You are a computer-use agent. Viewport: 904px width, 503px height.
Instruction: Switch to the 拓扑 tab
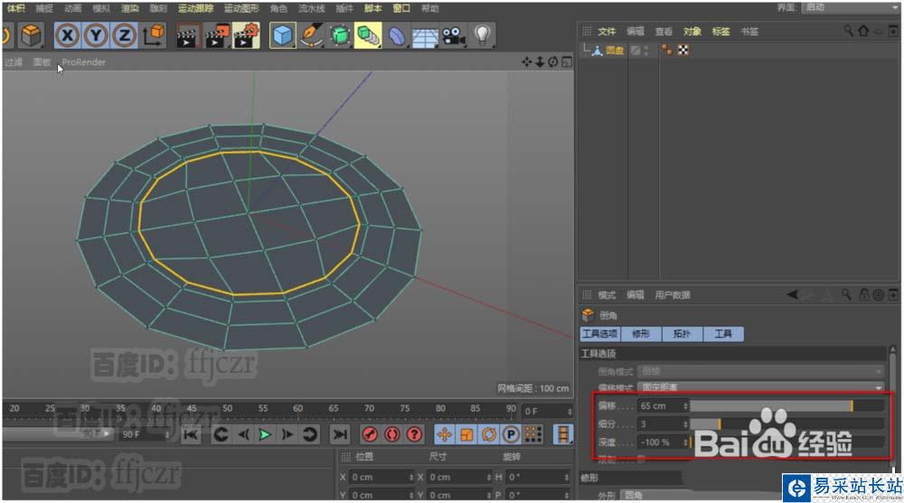point(681,334)
